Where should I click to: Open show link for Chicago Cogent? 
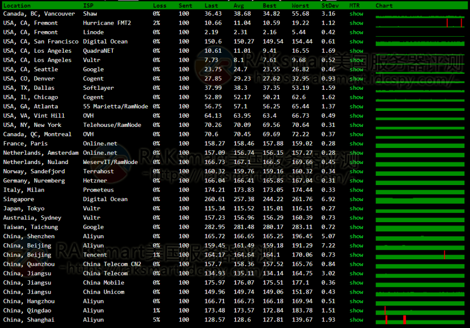tap(356, 97)
